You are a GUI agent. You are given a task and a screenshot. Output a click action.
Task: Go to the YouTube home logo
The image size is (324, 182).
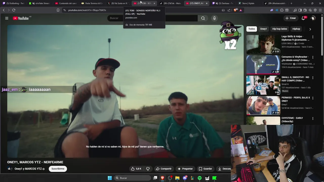pos(21,18)
